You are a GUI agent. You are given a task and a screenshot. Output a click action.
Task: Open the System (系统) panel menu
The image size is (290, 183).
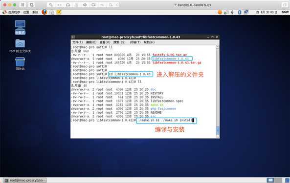click(x=35, y=12)
